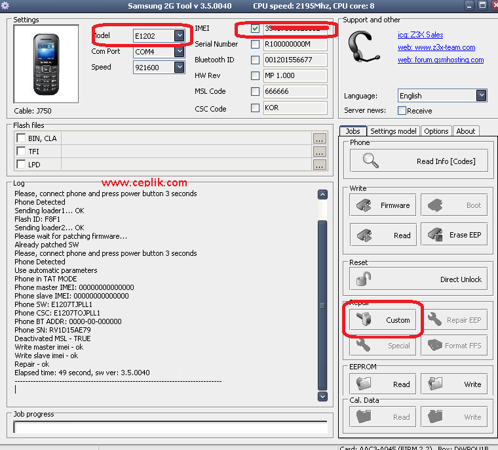Click the EEPROM Write folder icon
The height and width of the screenshot is (450, 498).
coord(435,384)
